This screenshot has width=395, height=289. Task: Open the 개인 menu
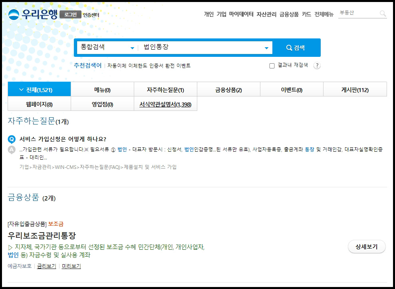pos(208,14)
